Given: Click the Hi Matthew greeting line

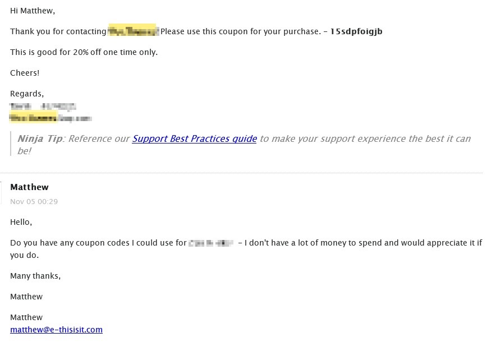Looking at the screenshot, I should (33, 11).
